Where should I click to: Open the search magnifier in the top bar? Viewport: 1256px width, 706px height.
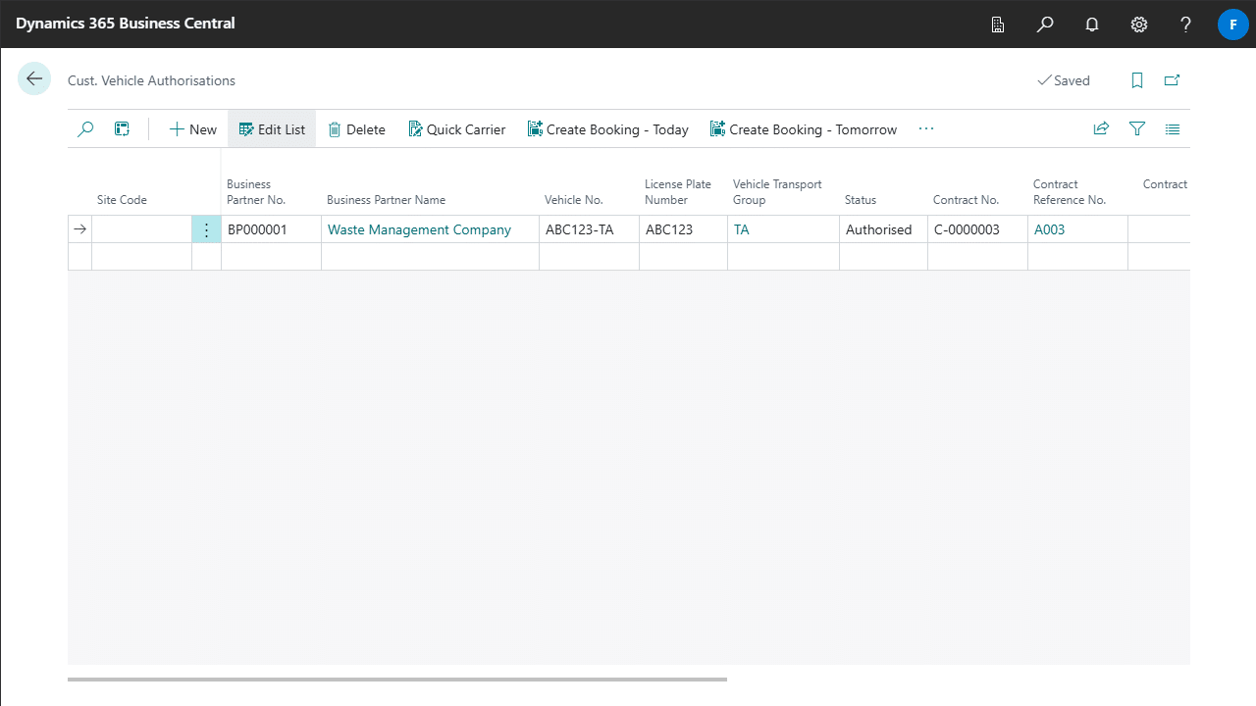point(1045,25)
